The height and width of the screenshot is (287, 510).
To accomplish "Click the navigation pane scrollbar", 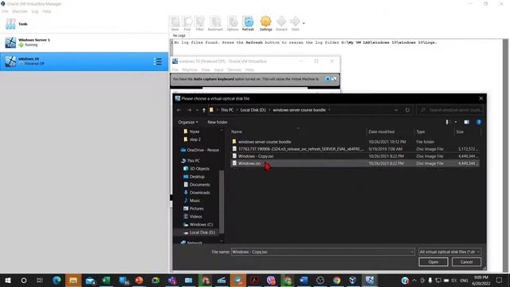I will (x=222, y=202).
